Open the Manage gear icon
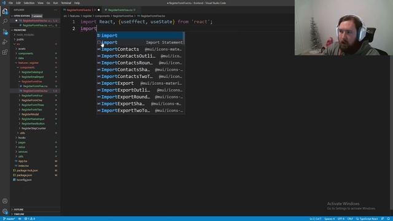The height and width of the screenshot is (221, 393). (5, 211)
